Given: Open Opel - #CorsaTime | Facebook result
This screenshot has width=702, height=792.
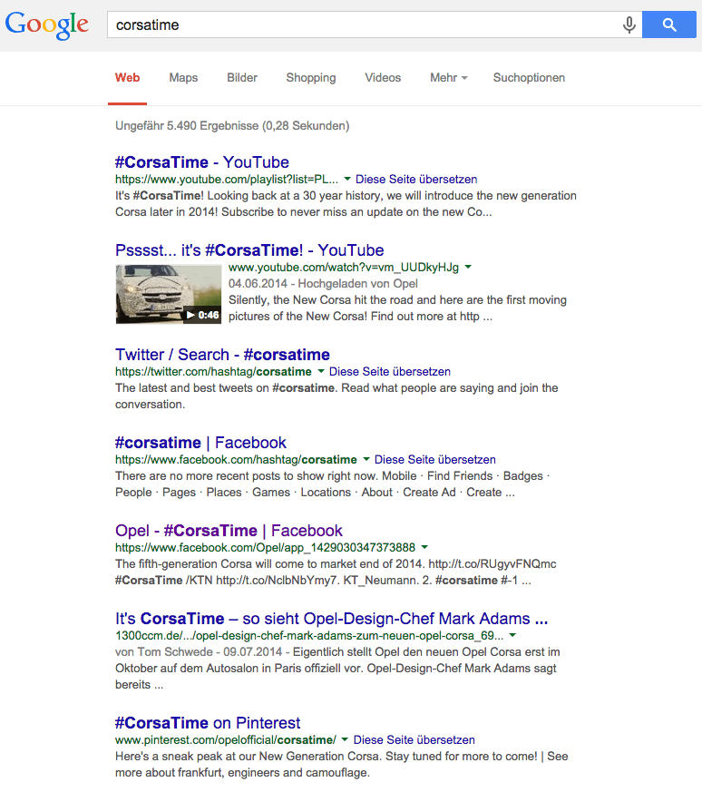Looking at the screenshot, I should tap(229, 531).
